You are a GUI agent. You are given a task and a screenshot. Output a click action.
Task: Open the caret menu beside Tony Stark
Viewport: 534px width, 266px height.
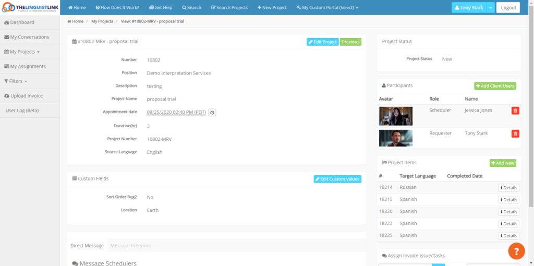click(491, 8)
